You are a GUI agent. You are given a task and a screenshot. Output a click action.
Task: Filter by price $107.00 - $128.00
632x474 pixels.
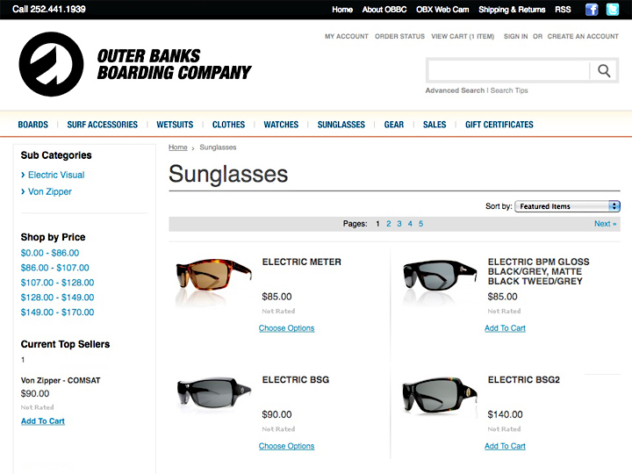(57, 283)
